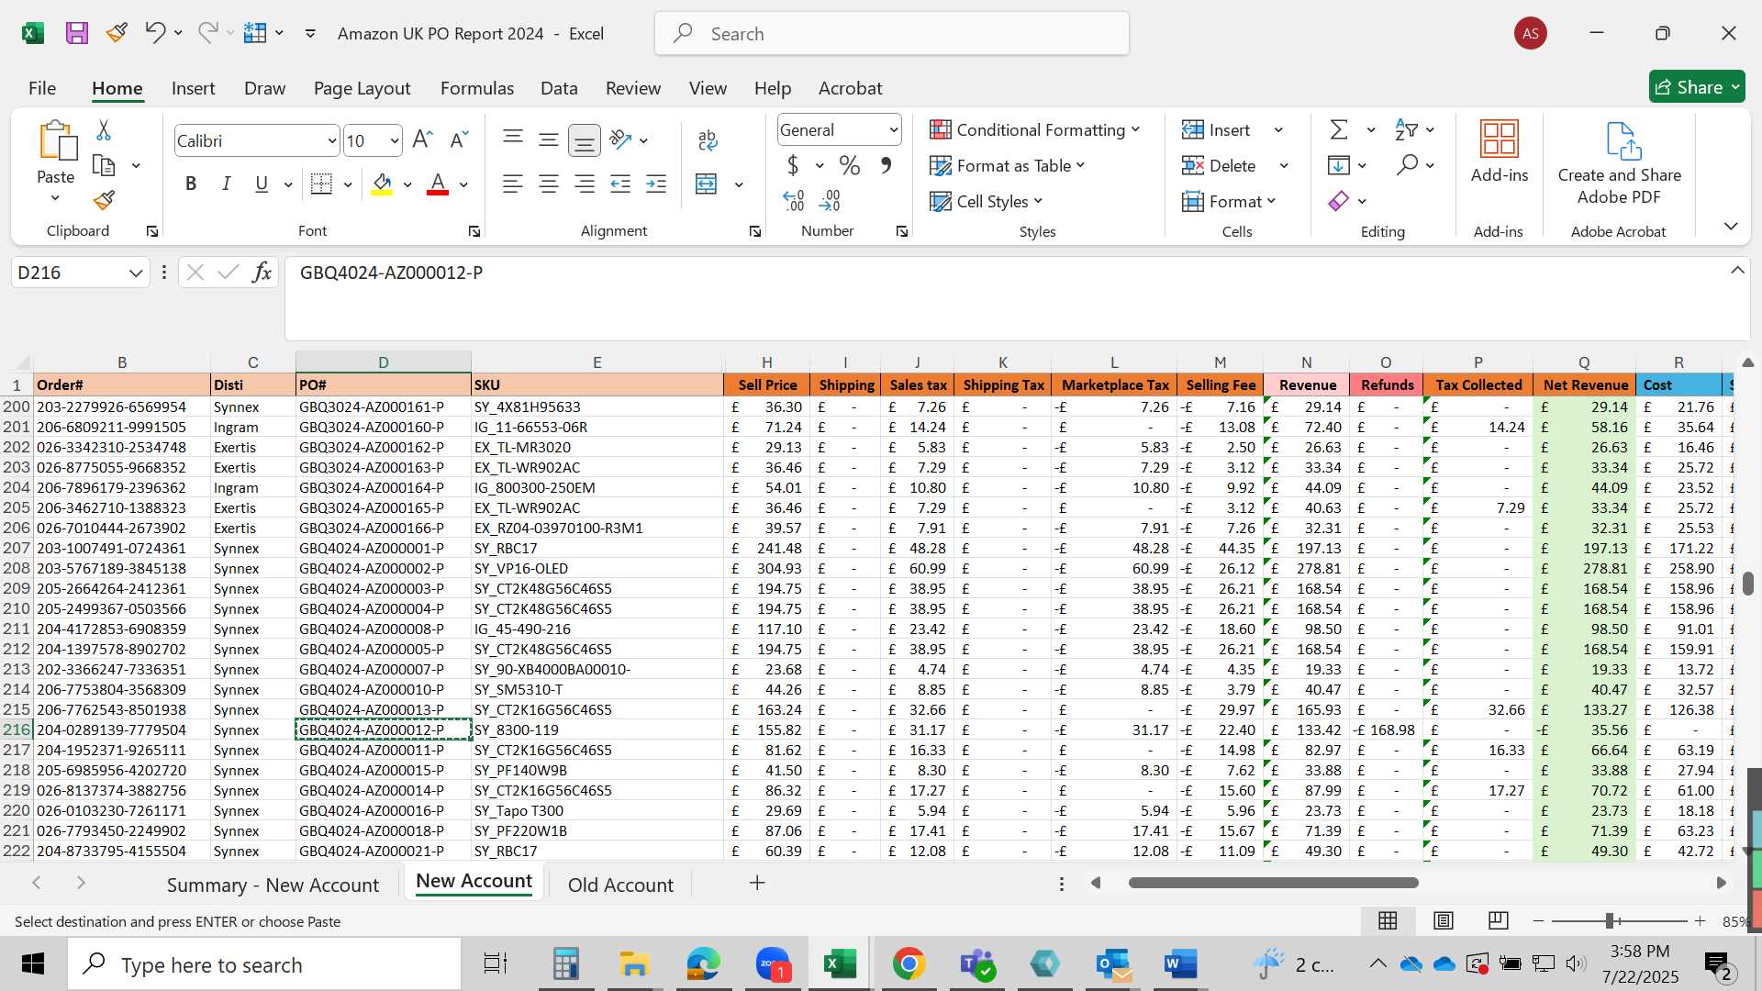Switch to Page Layout view button
This screenshot has width=1762, height=991.
coord(1443,920)
